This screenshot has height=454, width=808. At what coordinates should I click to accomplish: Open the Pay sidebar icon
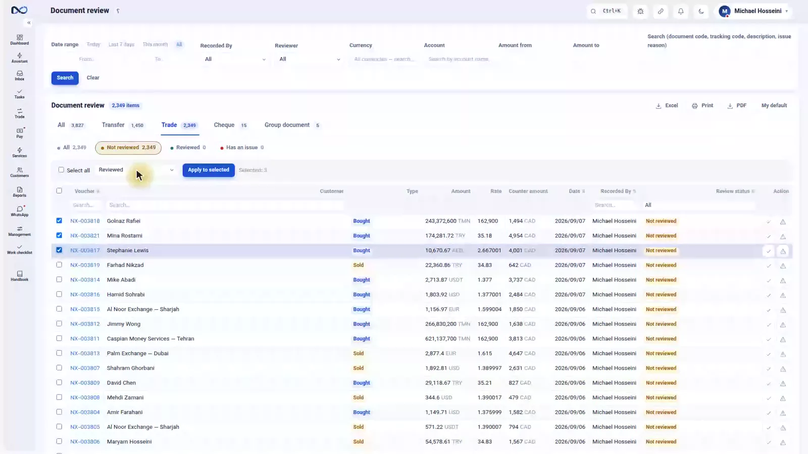click(19, 133)
